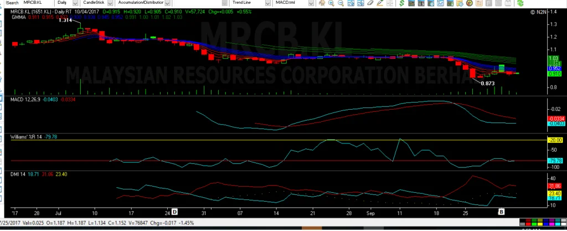Pick the white color swatch
This screenshot has width=567, height=231.
click(x=564, y=224)
